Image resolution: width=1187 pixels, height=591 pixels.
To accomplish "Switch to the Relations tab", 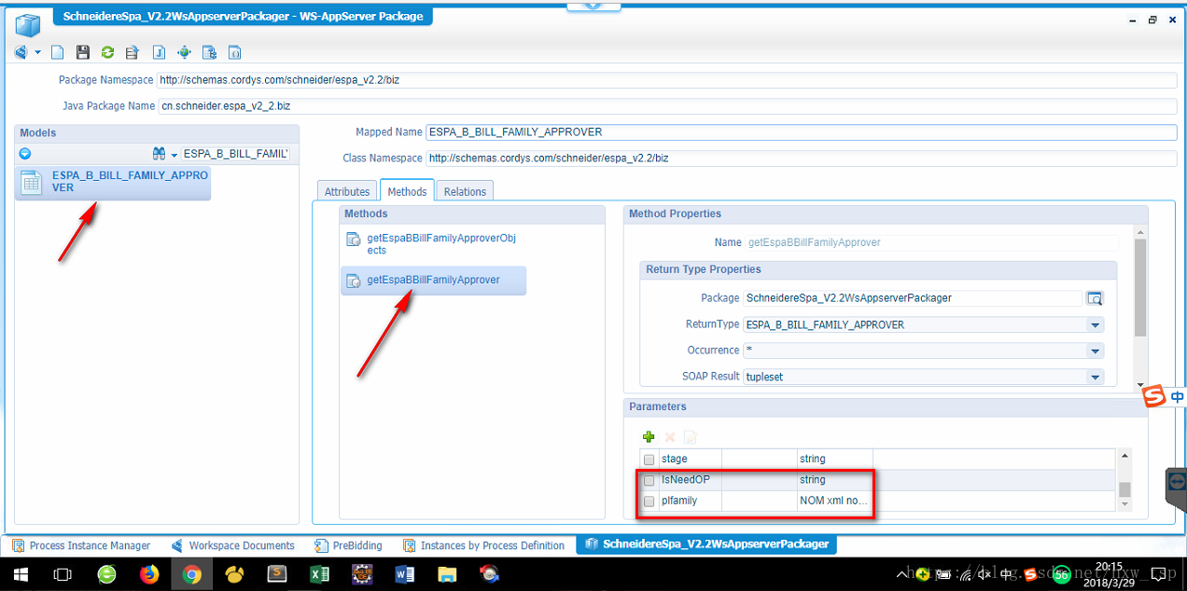I will pos(465,191).
